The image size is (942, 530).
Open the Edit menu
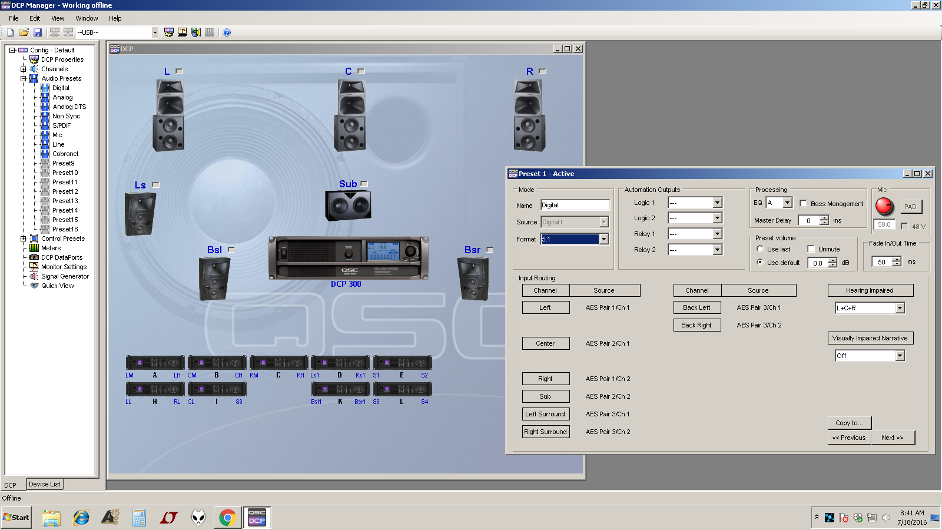tap(35, 18)
